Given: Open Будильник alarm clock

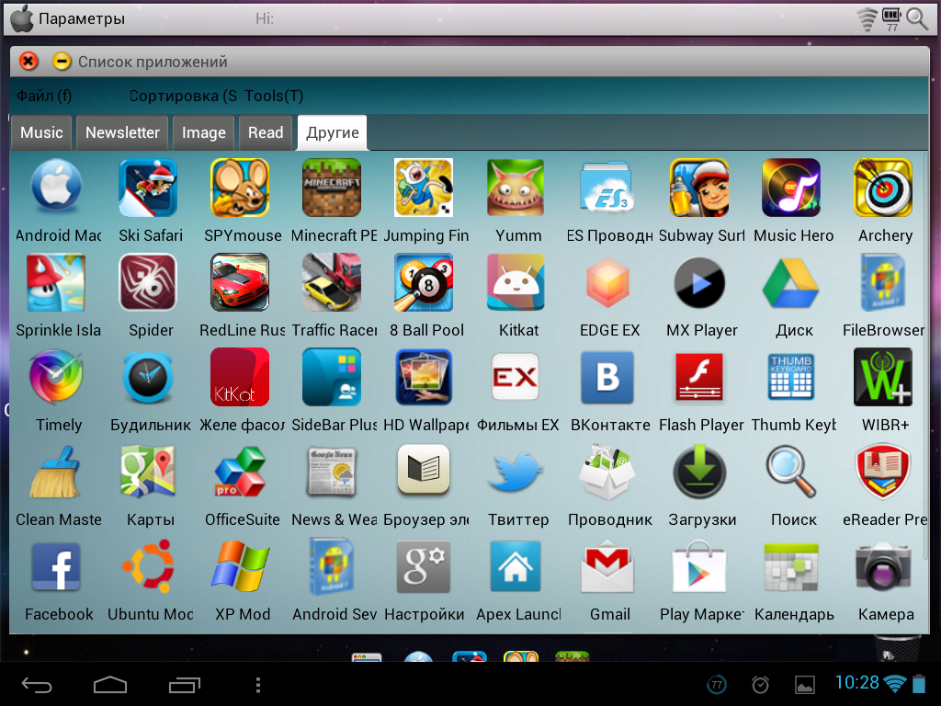Looking at the screenshot, I should [x=148, y=376].
